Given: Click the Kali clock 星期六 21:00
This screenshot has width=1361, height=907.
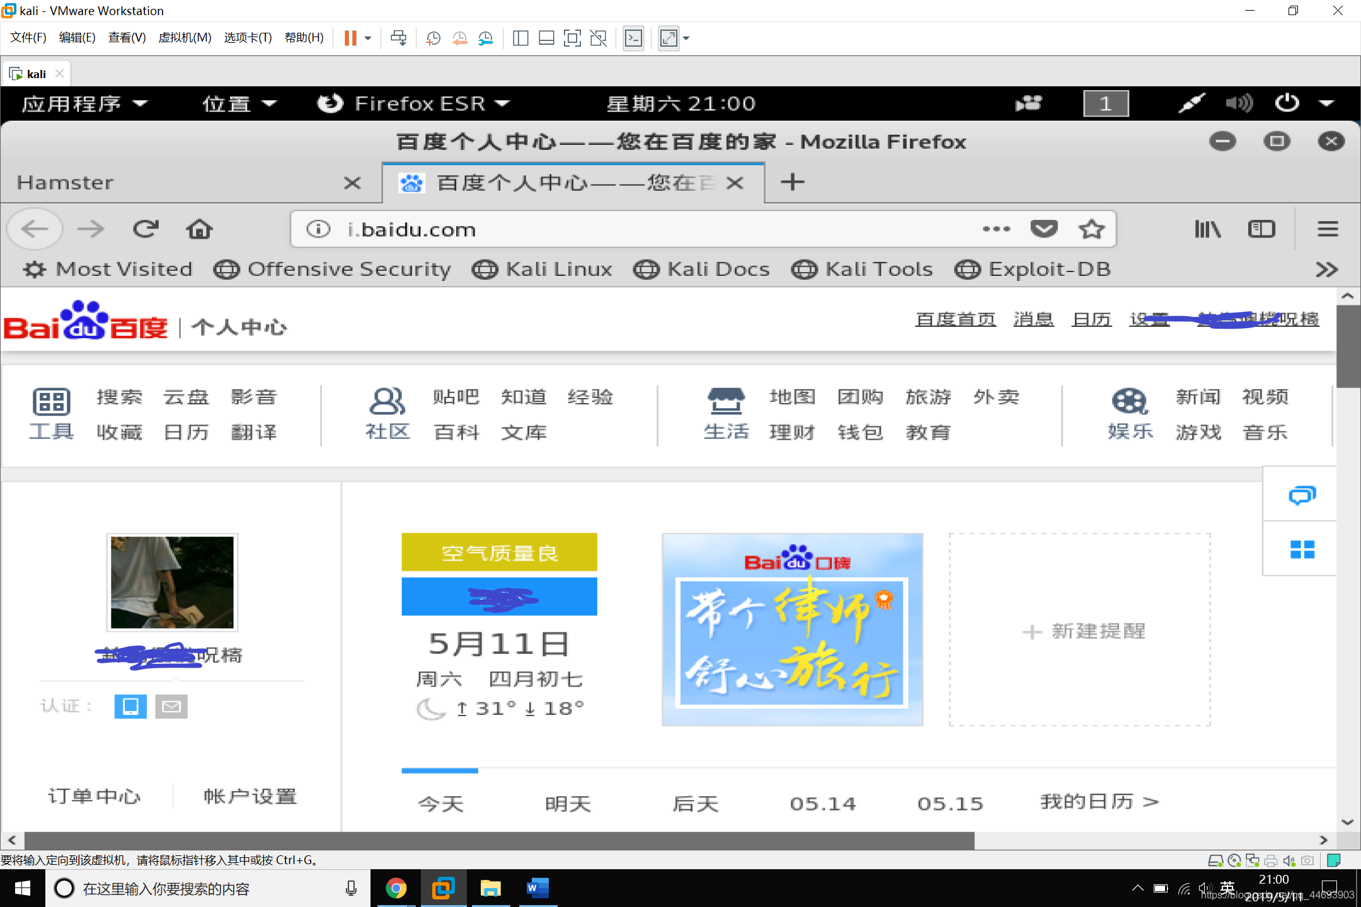Looking at the screenshot, I should [x=681, y=103].
